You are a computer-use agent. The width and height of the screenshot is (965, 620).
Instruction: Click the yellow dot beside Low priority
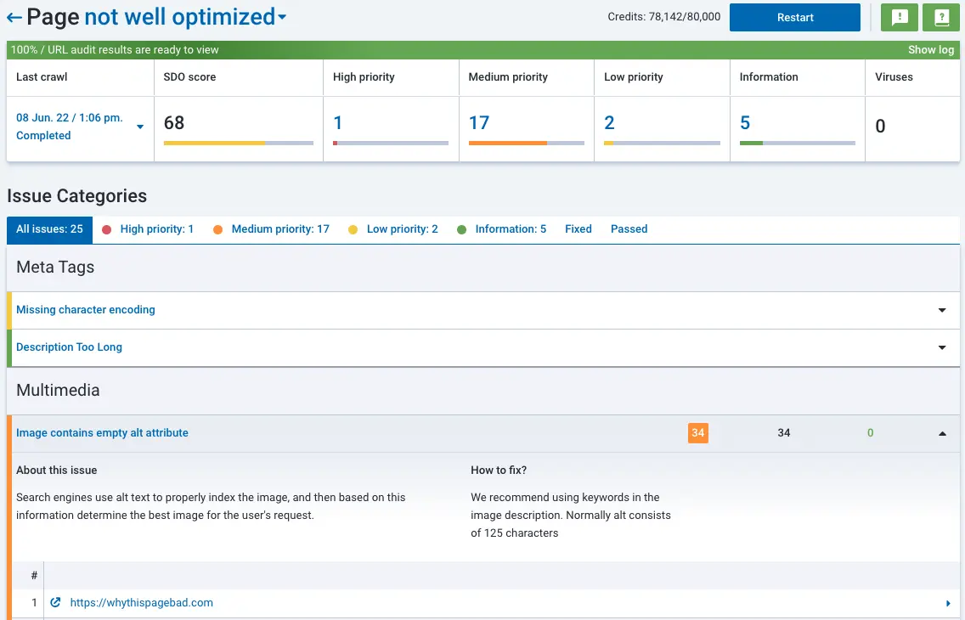tap(353, 229)
